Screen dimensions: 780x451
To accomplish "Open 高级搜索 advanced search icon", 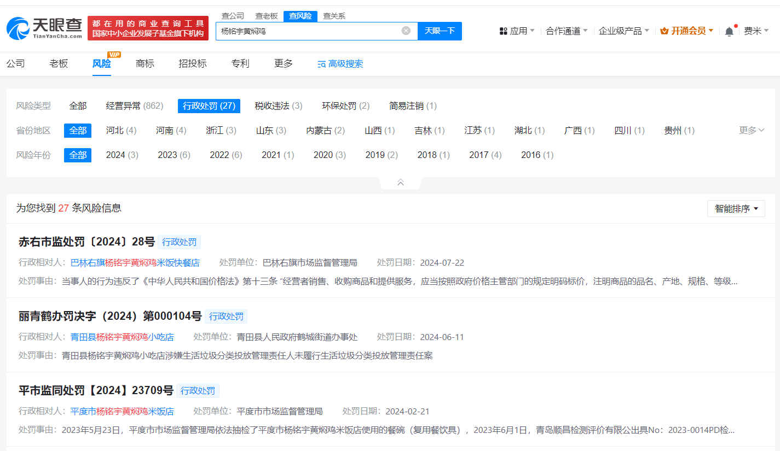I will point(322,64).
